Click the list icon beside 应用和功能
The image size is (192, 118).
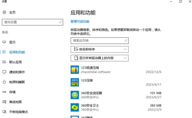pyautogui.click(x=4, y=52)
